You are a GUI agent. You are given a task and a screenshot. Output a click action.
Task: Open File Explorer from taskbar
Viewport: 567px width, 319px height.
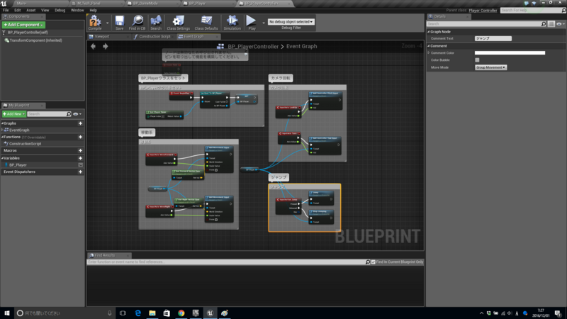(x=152, y=313)
